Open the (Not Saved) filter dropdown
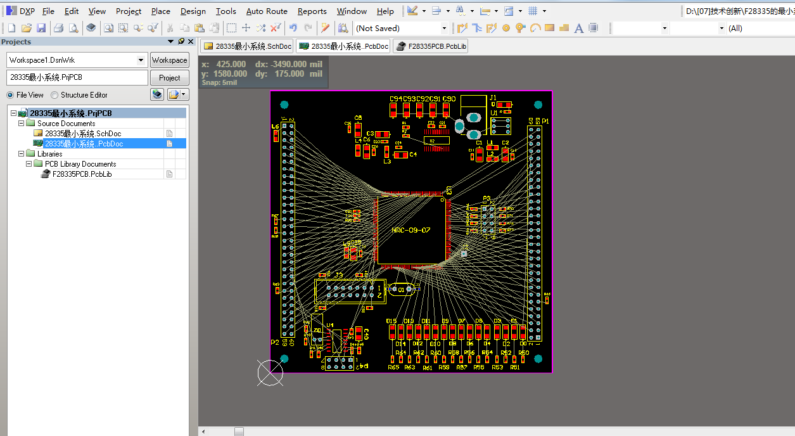The width and height of the screenshot is (795, 436). [443, 29]
